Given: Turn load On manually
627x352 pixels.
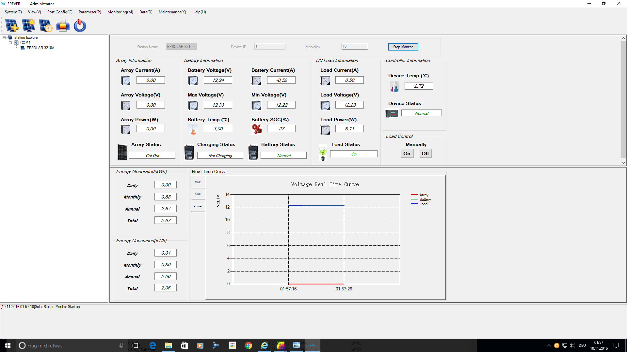Looking at the screenshot, I should point(407,154).
